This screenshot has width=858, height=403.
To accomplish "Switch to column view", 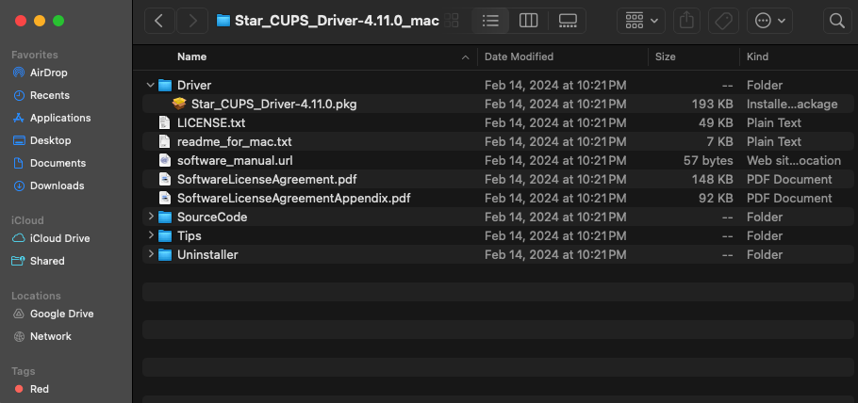I will pos(528,21).
